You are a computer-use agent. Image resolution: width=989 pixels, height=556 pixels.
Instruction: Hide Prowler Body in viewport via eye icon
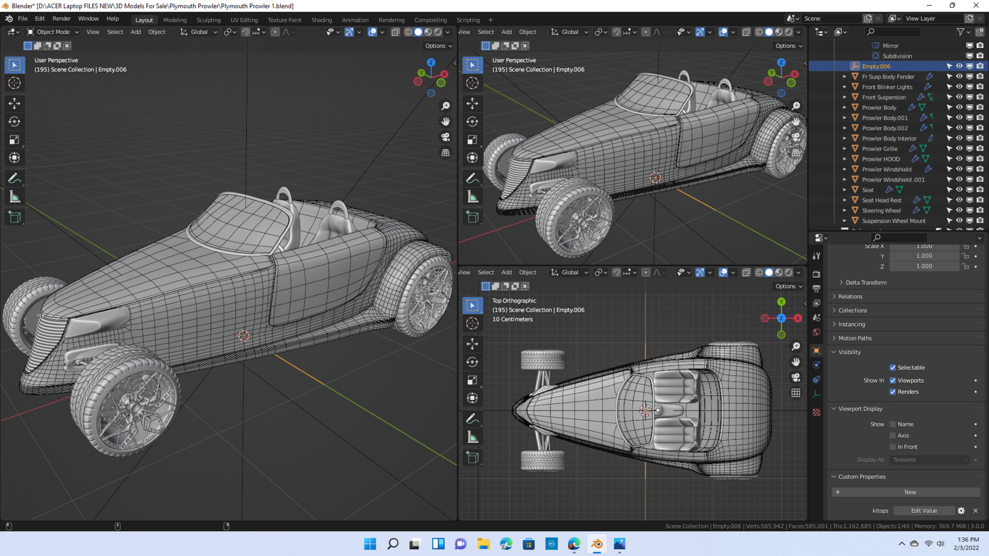click(x=959, y=108)
